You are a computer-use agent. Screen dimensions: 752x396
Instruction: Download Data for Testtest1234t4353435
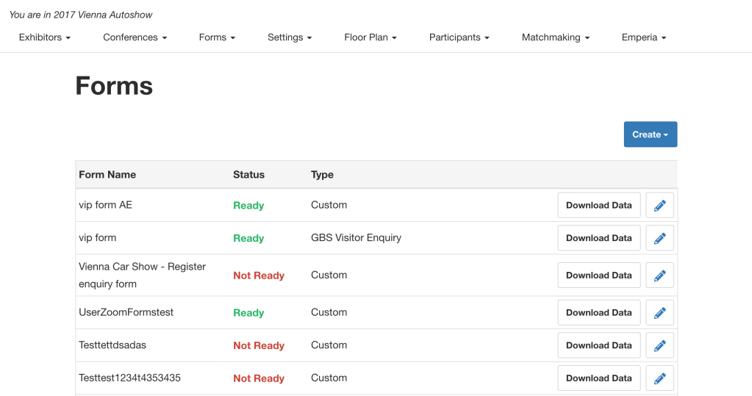click(x=598, y=378)
